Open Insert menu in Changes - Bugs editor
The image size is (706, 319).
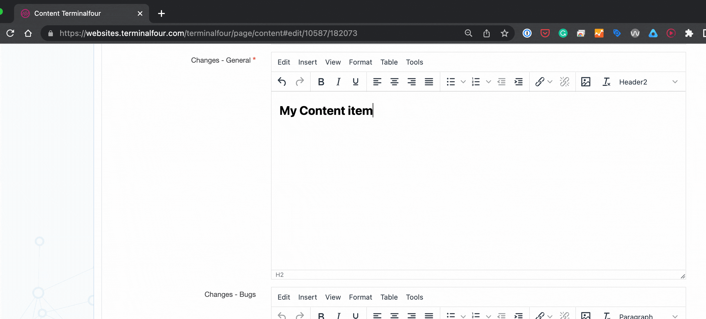[307, 297]
